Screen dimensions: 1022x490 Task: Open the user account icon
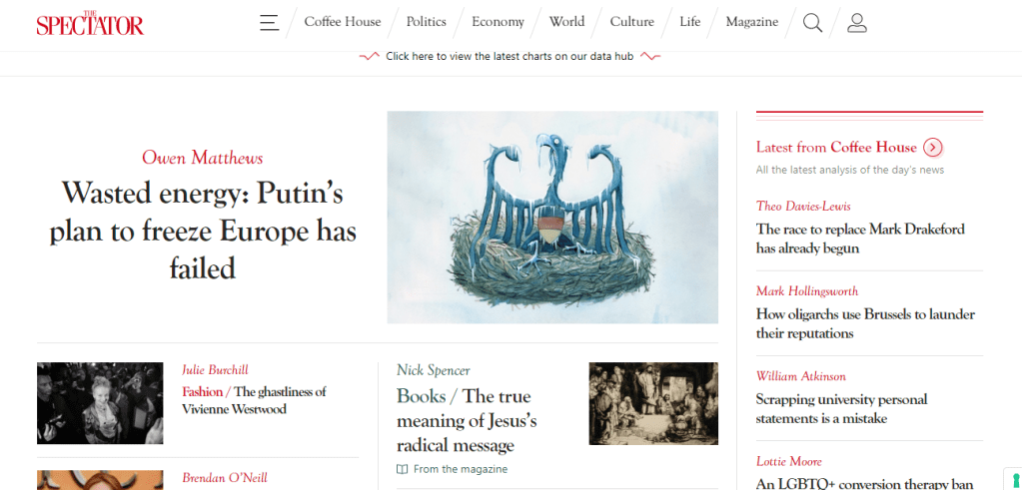[x=856, y=23]
